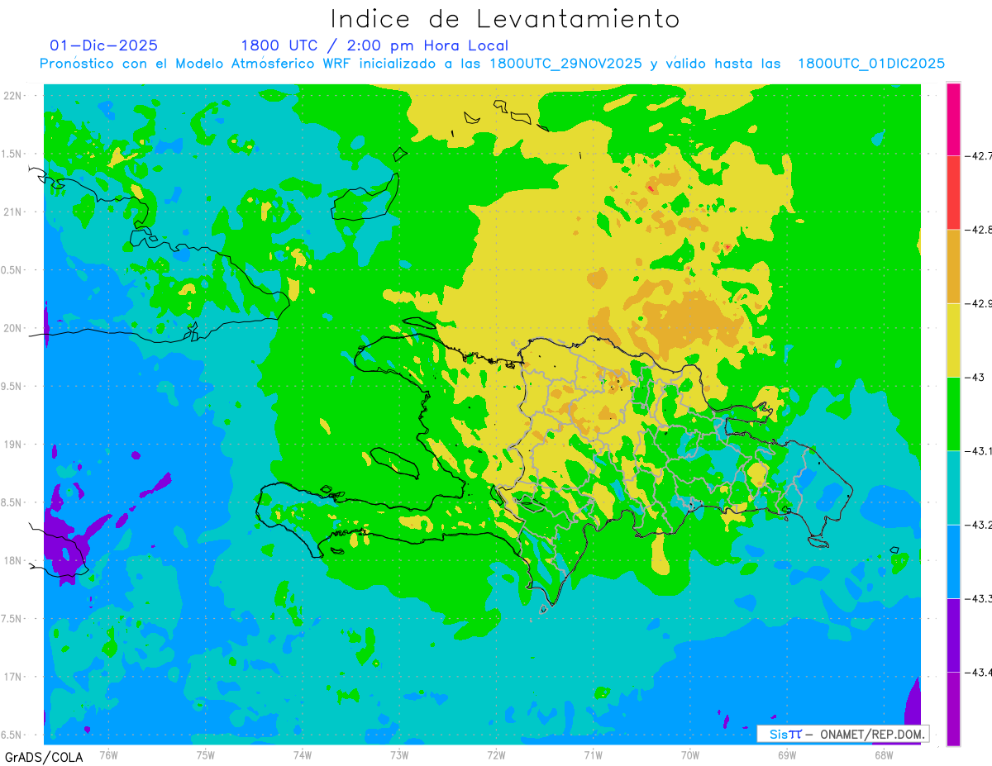This screenshot has width=992, height=766.
Task: Click the "SisTT – ONAMET/REP.DOM." label box
Action: 843,734
